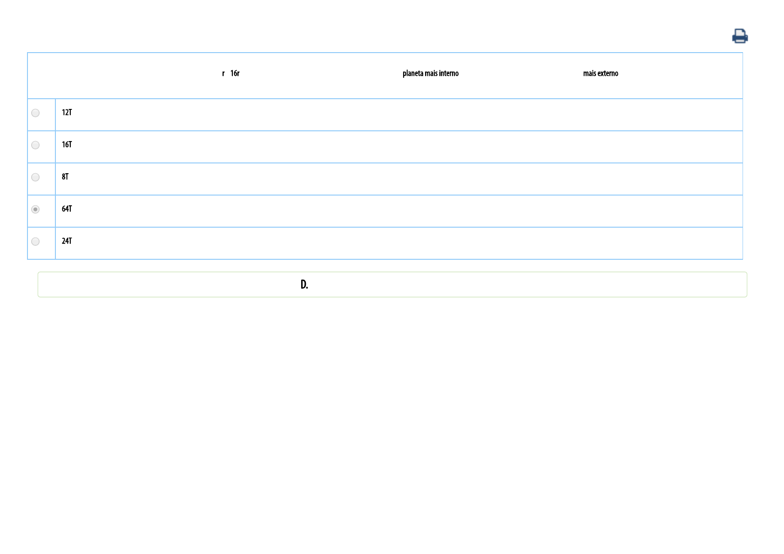Click the lone 'r' before 16r
This screenshot has height=554, width=784.
point(223,74)
